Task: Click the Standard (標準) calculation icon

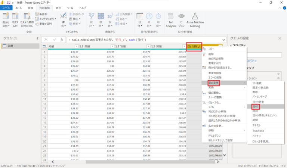Action: click(101, 17)
